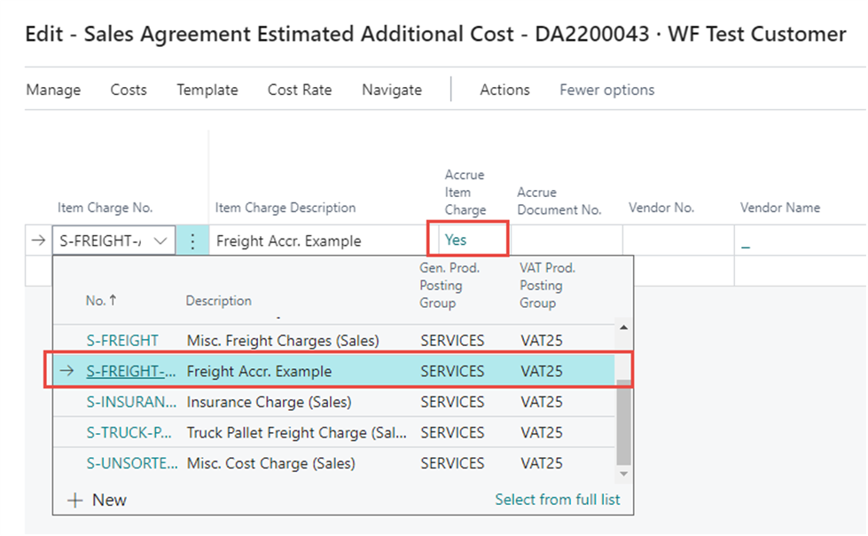Screen dimensions: 868x536
Task: Click the row selector arrow on first line
Action: coord(36,240)
